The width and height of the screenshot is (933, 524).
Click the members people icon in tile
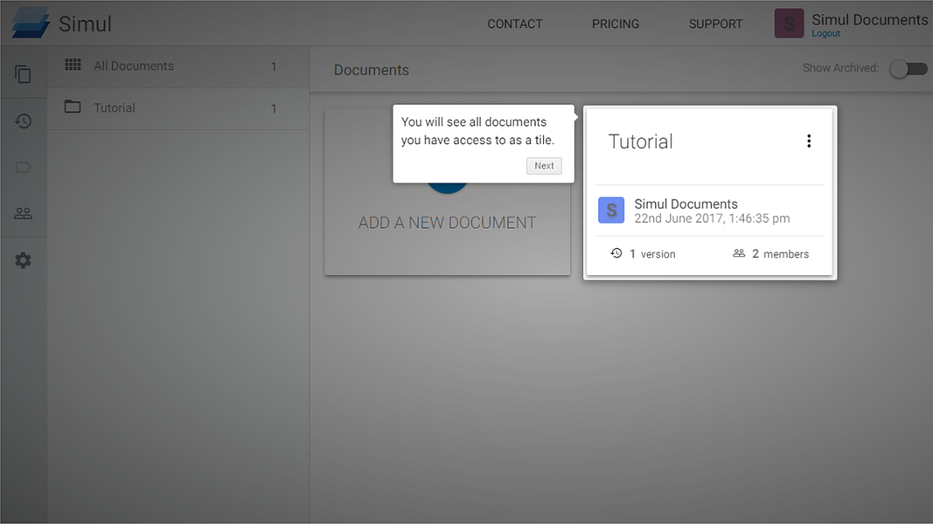739,253
